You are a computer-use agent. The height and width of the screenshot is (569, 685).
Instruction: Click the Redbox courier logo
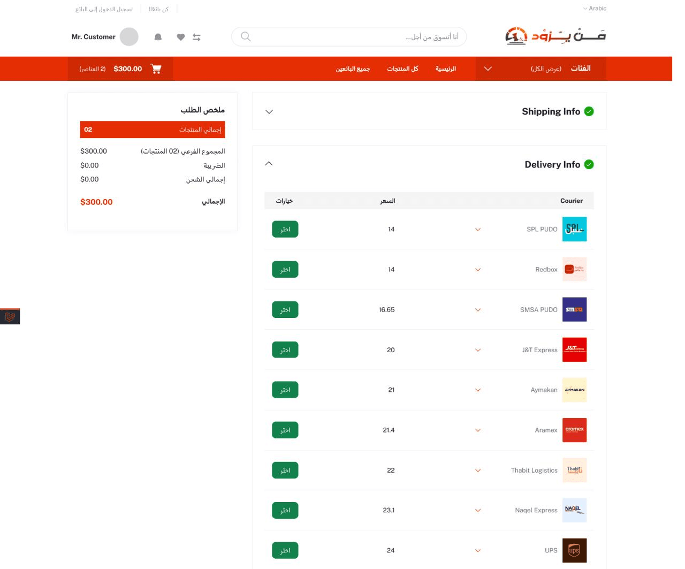[x=574, y=269]
